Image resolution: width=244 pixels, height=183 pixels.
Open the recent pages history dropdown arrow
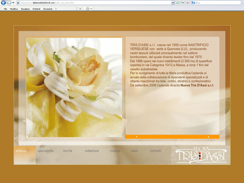pos(13,3)
